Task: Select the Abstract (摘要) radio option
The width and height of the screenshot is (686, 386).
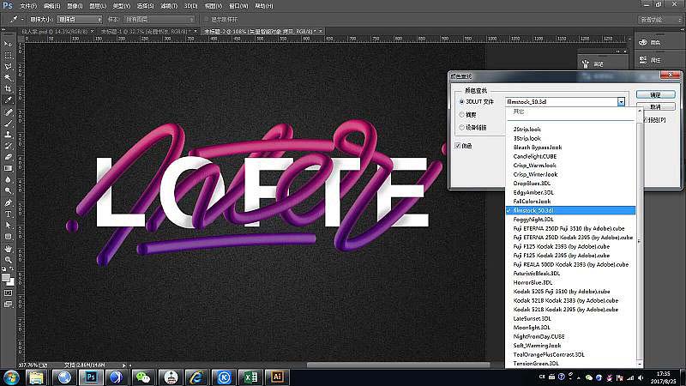Action: (x=461, y=115)
